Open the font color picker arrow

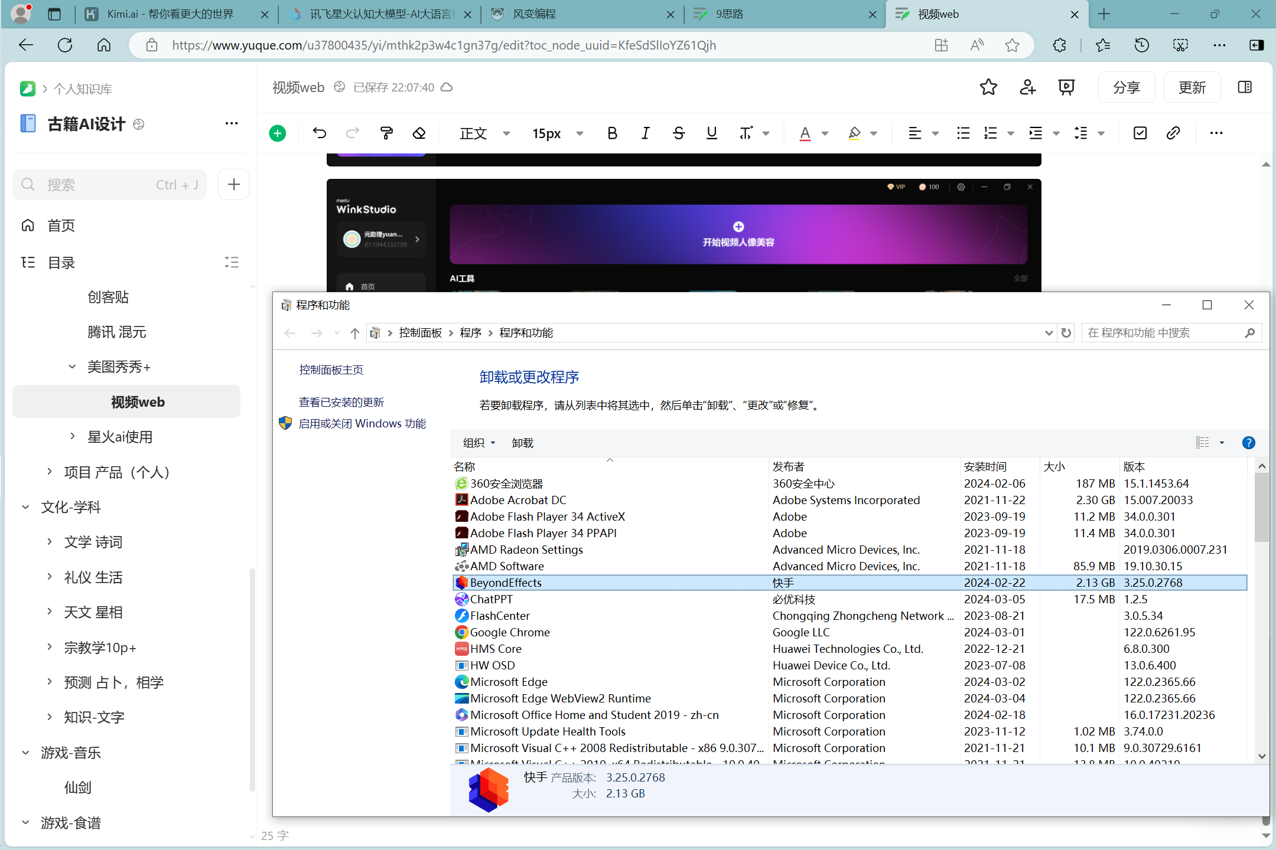(825, 133)
